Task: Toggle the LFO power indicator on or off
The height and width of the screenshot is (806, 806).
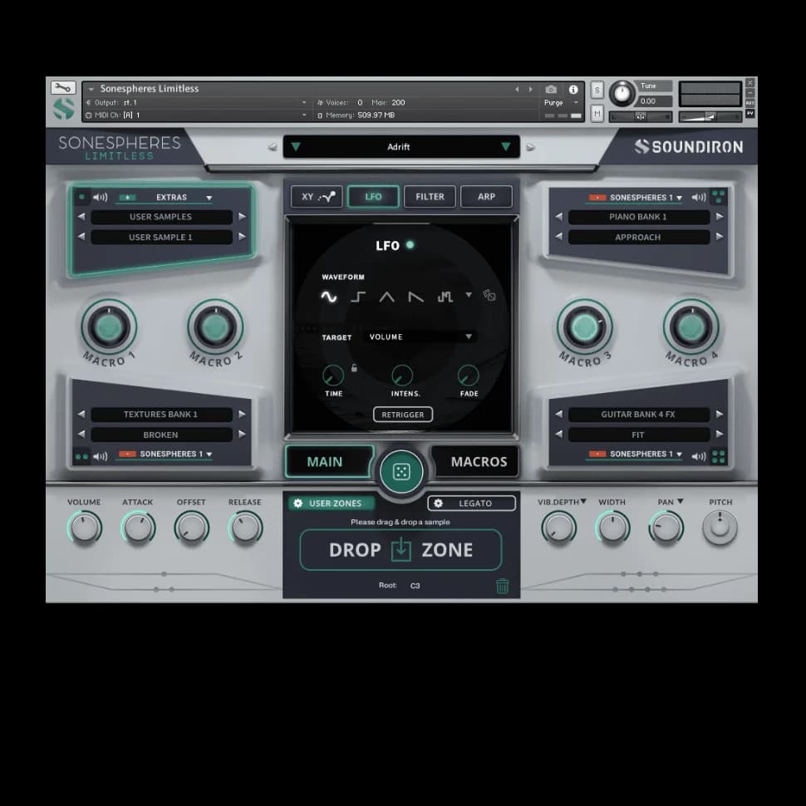Action: tap(409, 244)
